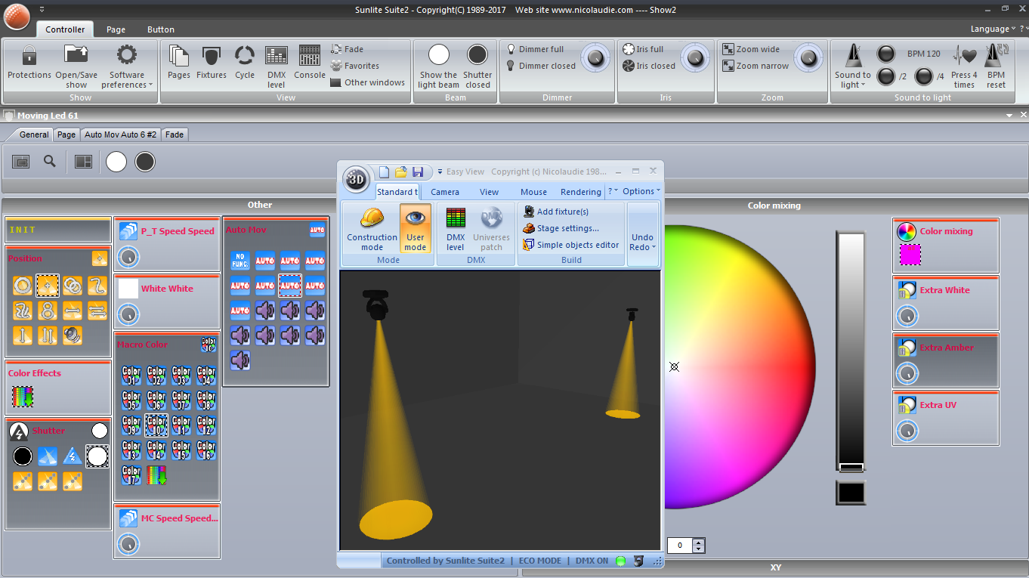Toggle Zoom narrow

coord(756,66)
